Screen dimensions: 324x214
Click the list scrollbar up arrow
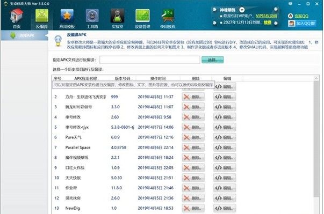[316, 78]
